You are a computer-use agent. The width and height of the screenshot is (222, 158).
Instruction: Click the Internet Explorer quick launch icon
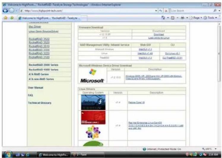28,155
